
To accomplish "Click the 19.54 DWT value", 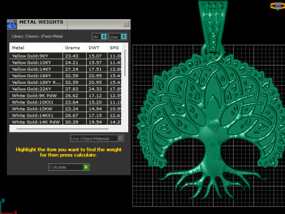I will (x=95, y=122).
